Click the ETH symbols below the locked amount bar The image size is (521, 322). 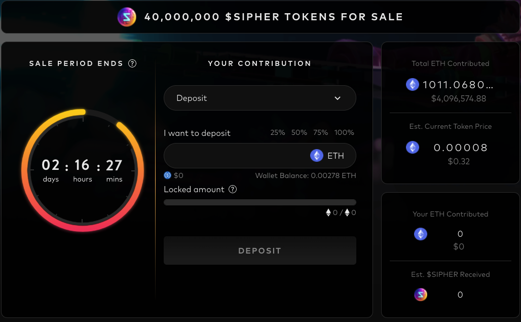point(341,212)
